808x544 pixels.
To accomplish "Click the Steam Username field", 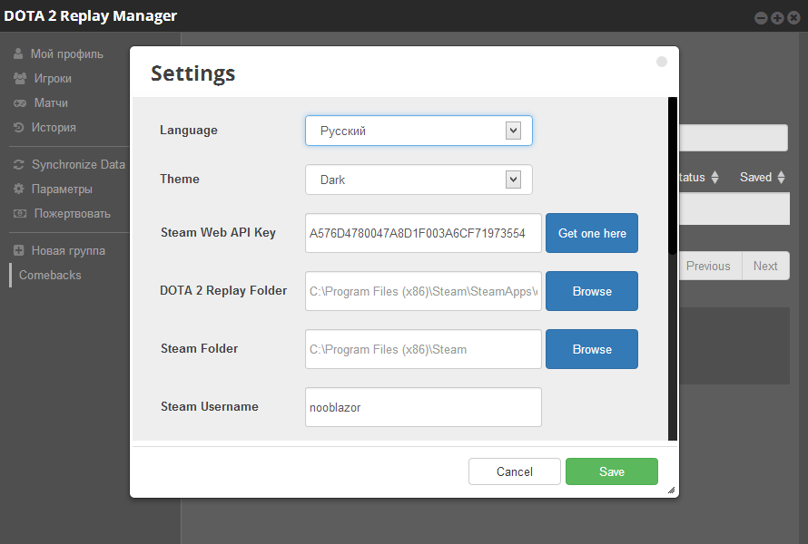I will (423, 407).
